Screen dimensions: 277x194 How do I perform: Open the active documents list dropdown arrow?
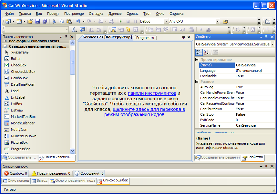[184, 37]
